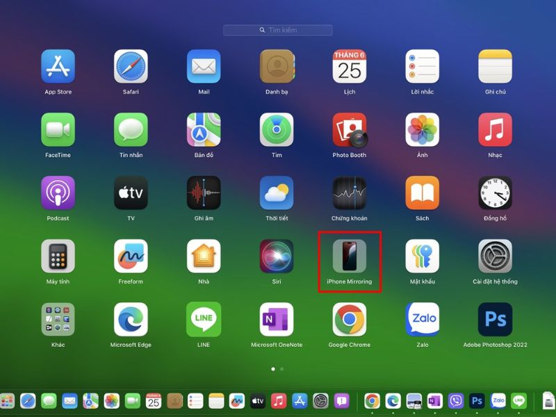Viewport: 556px width, 417px height.
Task: Click Messages in the Dock
Action: pos(49,401)
